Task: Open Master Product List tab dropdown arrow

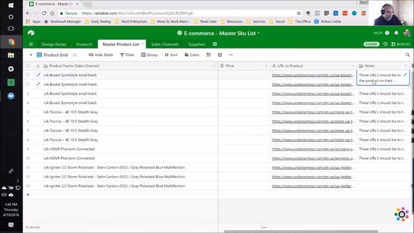Action: tap(142, 44)
